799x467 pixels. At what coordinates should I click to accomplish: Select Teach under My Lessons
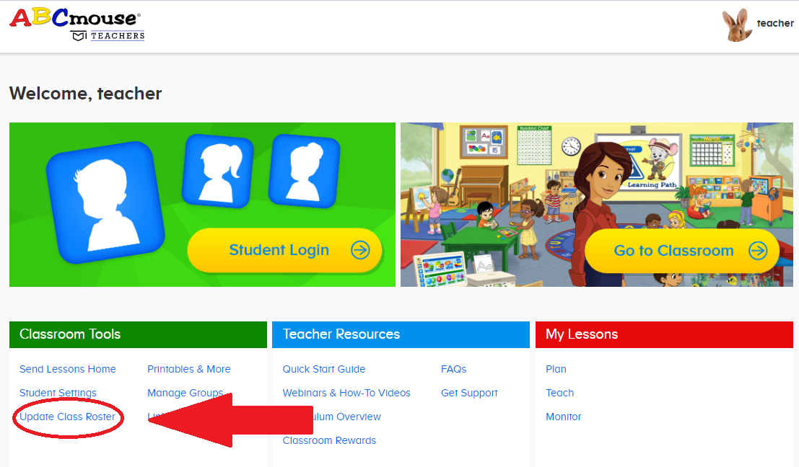pyautogui.click(x=559, y=393)
